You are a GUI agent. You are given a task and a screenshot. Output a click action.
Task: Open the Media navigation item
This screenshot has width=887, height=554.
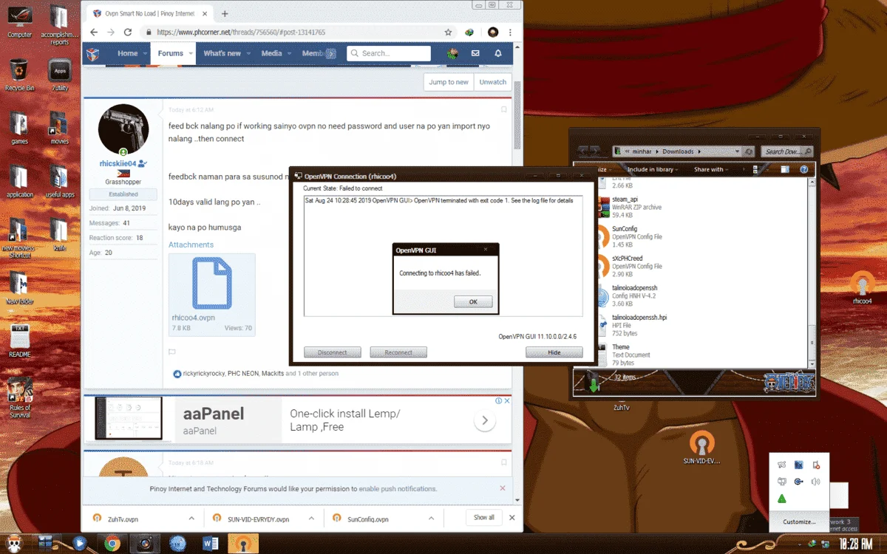point(271,53)
